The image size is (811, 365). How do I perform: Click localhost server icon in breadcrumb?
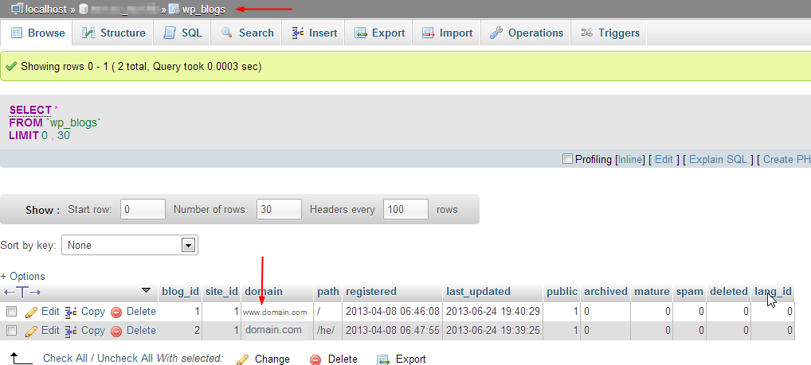(16, 9)
